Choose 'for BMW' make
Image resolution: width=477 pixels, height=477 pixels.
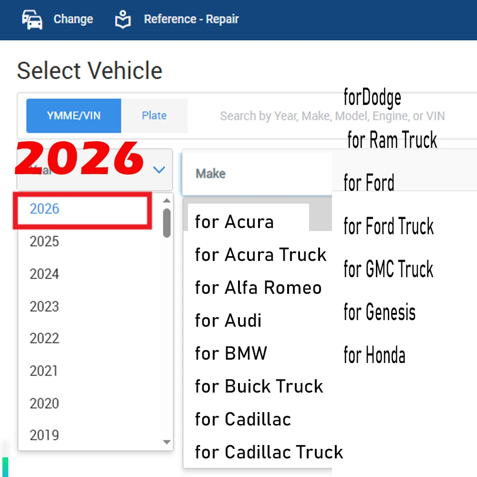[x=231, y=353]
